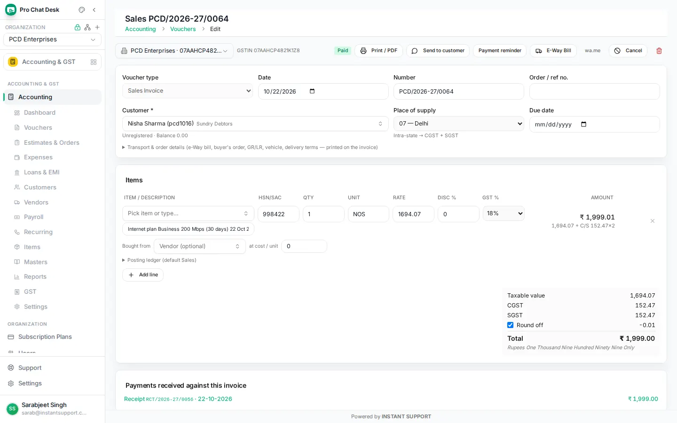Remove the item line with X icon
Image resolution: width=677 pixels, height=423 pixels.
click(653, 221)
